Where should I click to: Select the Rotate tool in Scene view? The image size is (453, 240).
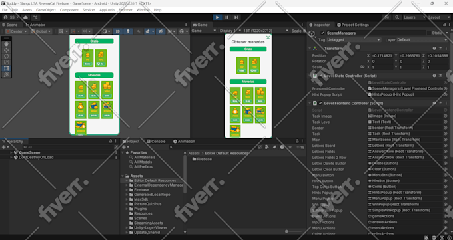[x=7, y=56]
